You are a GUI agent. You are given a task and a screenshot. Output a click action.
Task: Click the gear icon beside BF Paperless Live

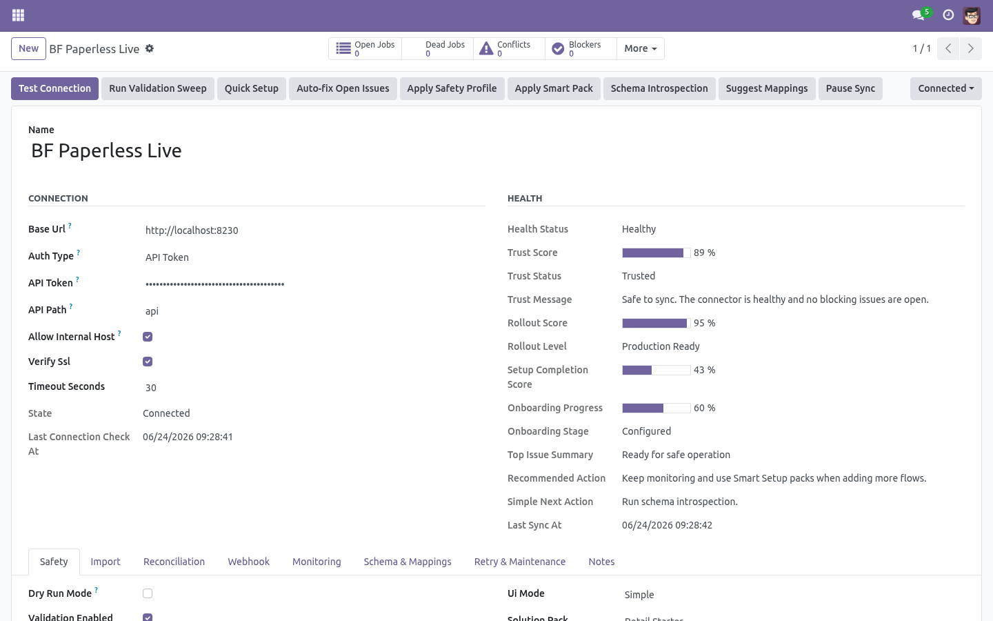pyautogui.click(x=150, y=48)
